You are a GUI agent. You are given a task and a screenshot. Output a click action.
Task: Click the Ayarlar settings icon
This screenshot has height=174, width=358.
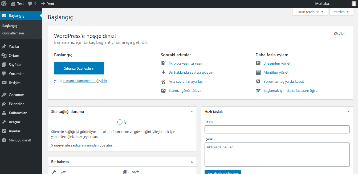tap(4, 131)
